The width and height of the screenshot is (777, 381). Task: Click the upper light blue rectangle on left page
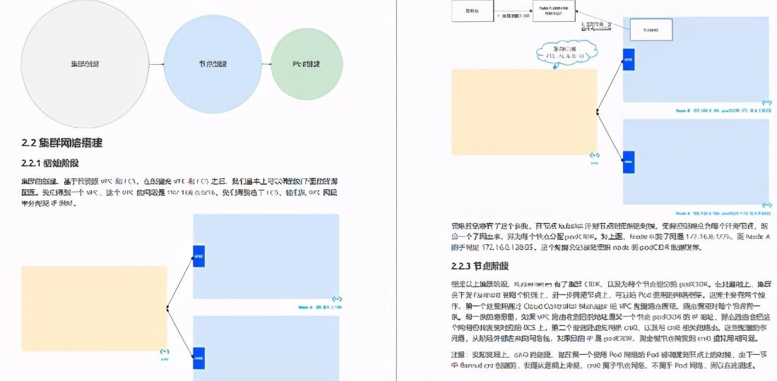pyautogui.click(x=266, y=256)
